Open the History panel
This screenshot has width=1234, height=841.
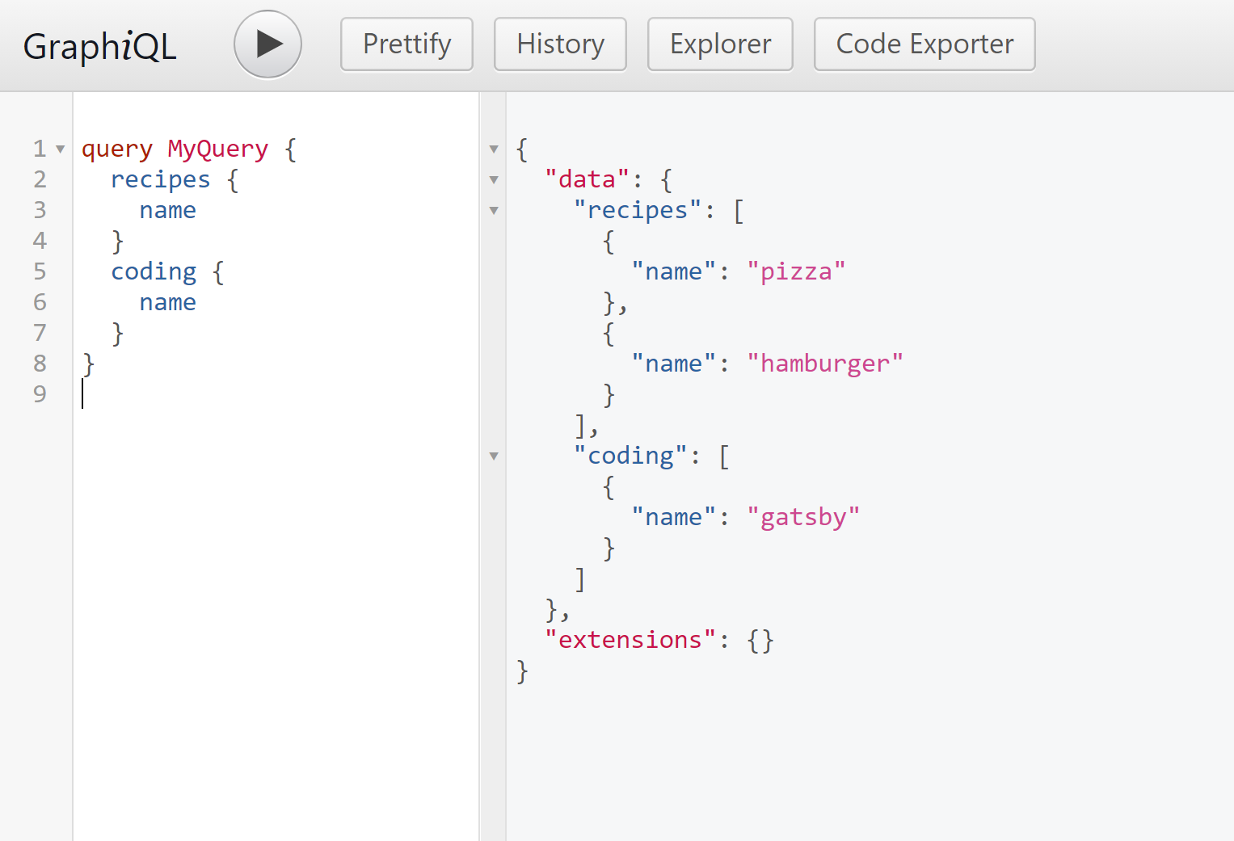click(560, 44)
